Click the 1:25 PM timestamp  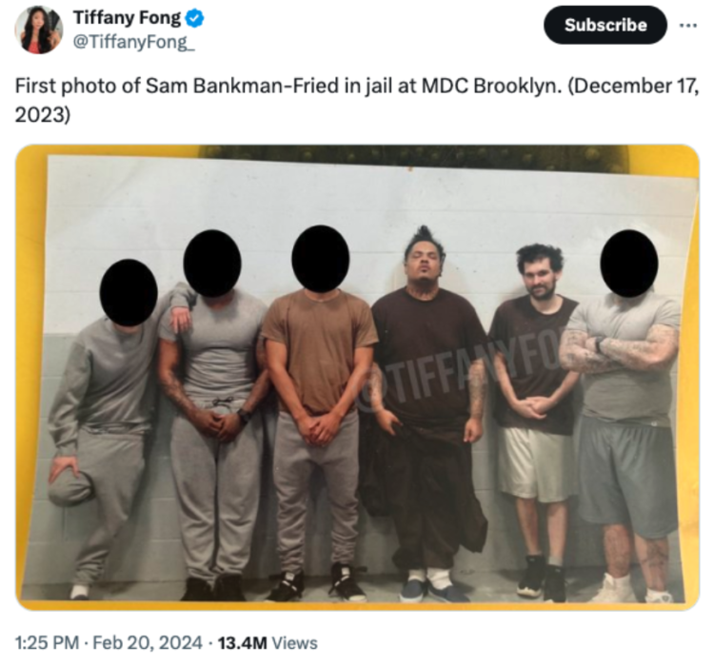point(47,643)
